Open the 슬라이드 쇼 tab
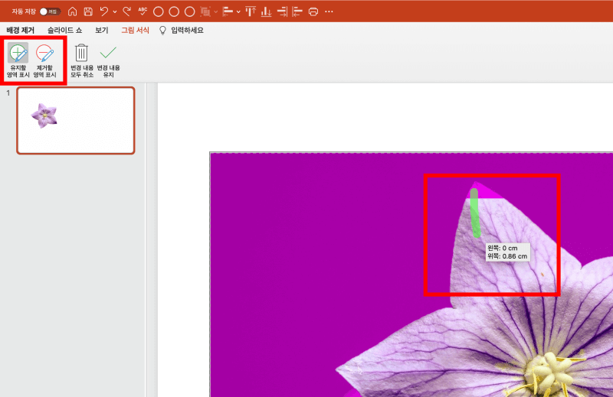This screenshot has width=613, height=397. pos(65,30)
